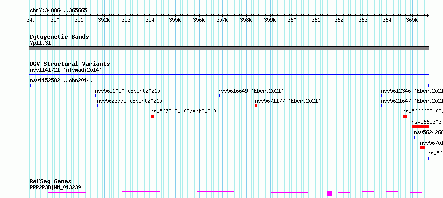Click the red bar under nsv5666688
The width and height of the screenshot is (443, 198).
pos(405,116)
